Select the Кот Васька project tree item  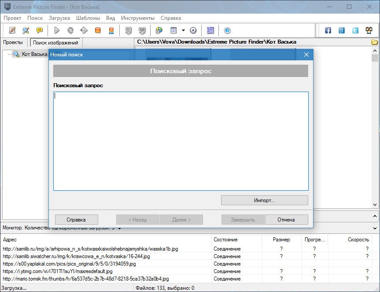(34, 54)
